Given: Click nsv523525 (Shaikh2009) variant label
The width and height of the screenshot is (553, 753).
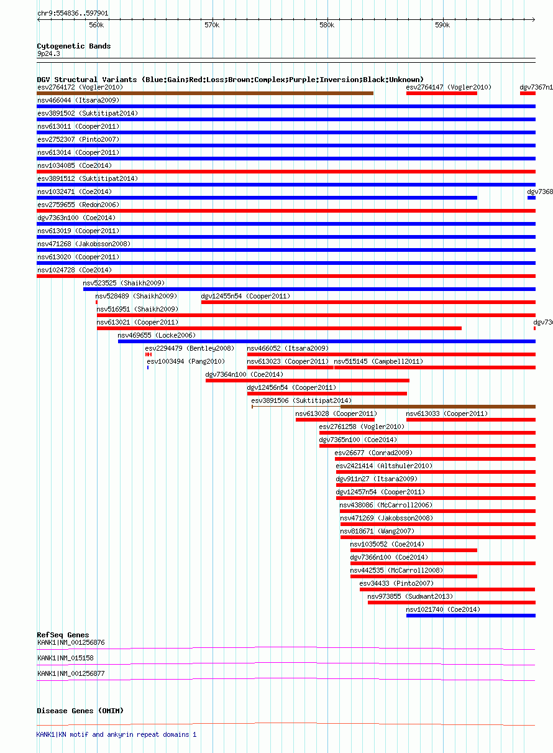Looking at the screenshot, I should point(124,283).
